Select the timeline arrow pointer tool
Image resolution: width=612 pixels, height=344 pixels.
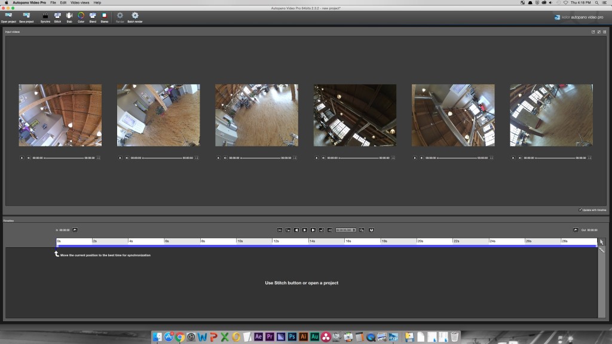(x=601, y=242)
